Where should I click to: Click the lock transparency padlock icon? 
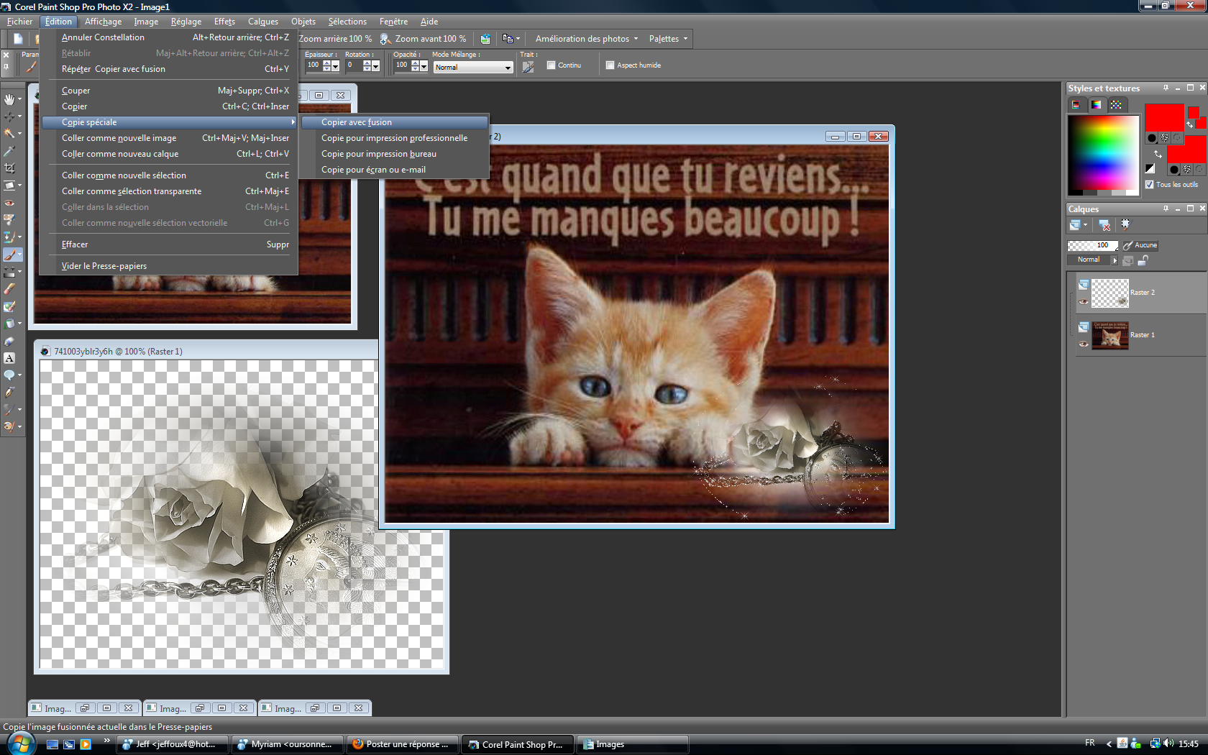[x=1143, y=260]
